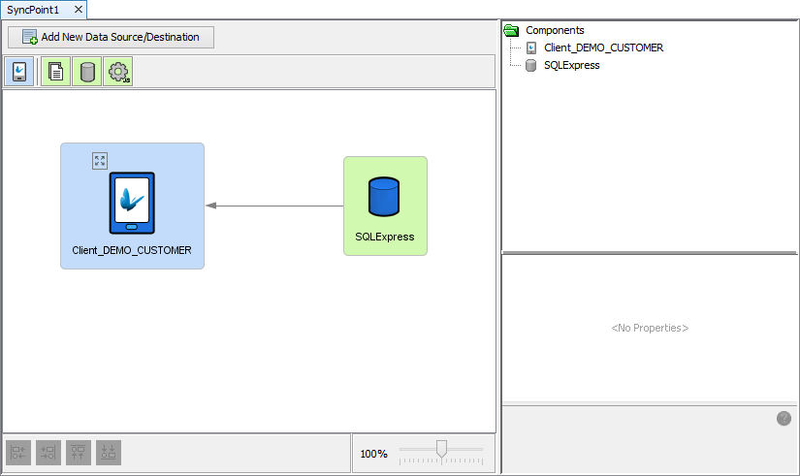800x476 pixels.
Task: Click the JavaScript gear toolbar icon
Action: (118, 72)
